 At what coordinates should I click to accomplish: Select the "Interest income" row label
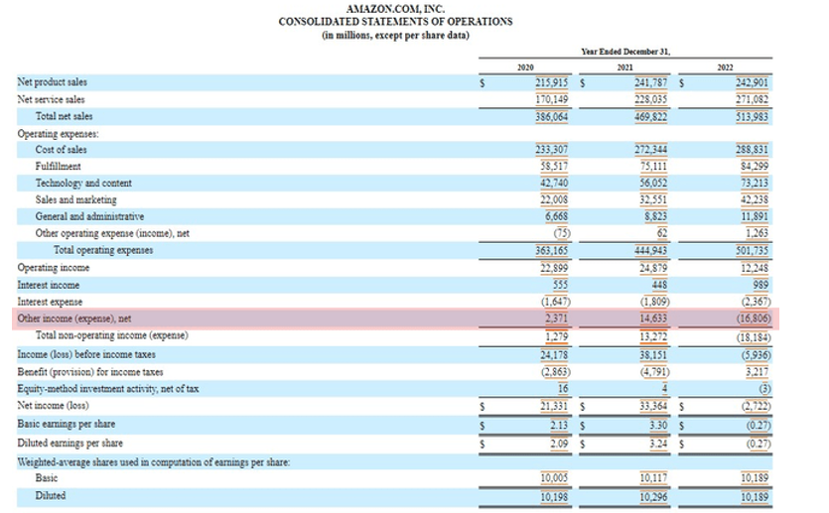[48, 286]
